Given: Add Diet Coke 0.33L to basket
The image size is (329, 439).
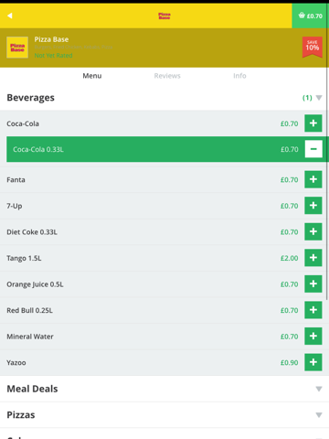Looking at the screenshot, I should pos(313,231).
